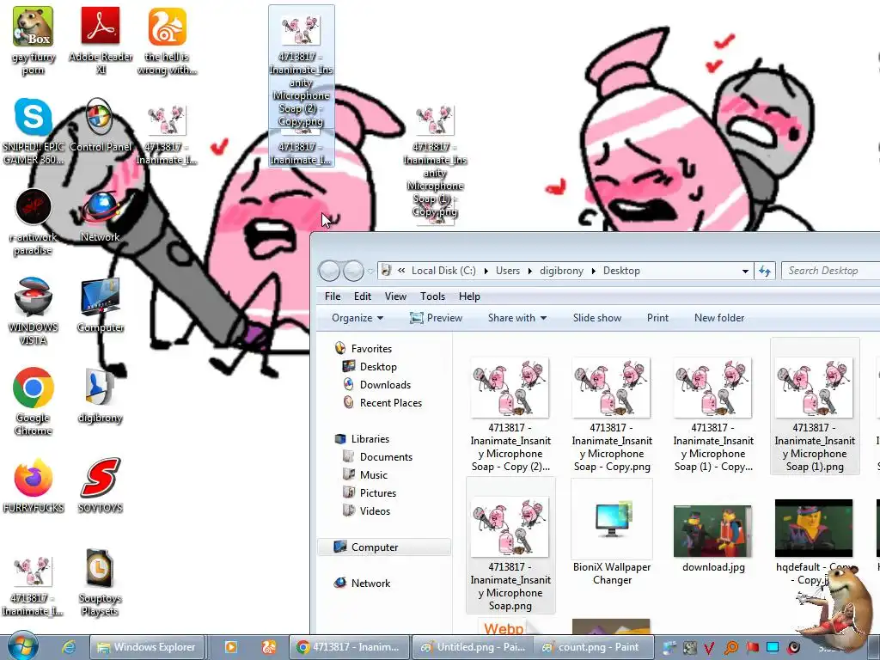Switch to Chrome 4713817 taskbar button
The image size is (880, 660).
point(347,647)
